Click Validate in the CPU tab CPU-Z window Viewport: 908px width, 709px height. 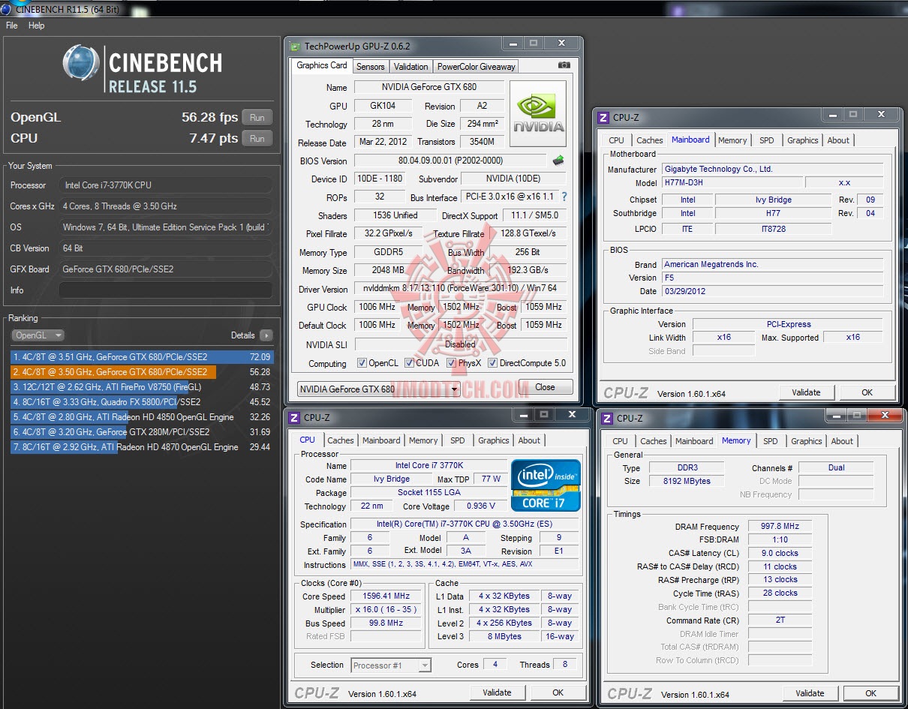497,692
